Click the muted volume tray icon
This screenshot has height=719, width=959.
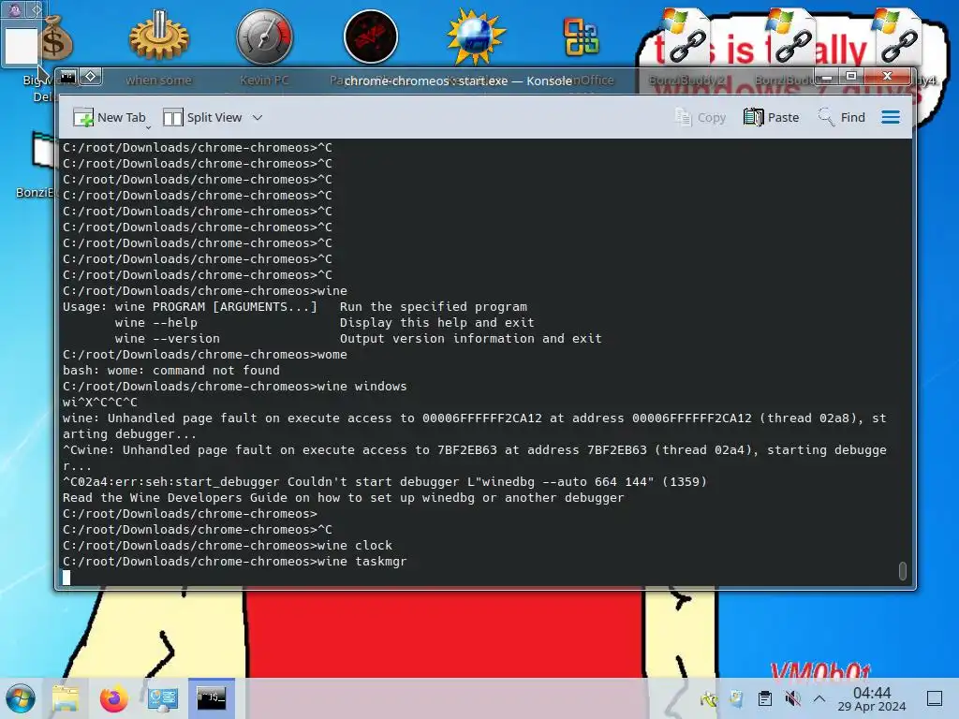[x=792, y=698]
